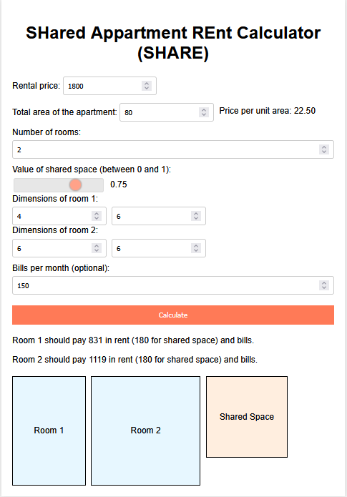Select the Bills per month field

point(173,285)
